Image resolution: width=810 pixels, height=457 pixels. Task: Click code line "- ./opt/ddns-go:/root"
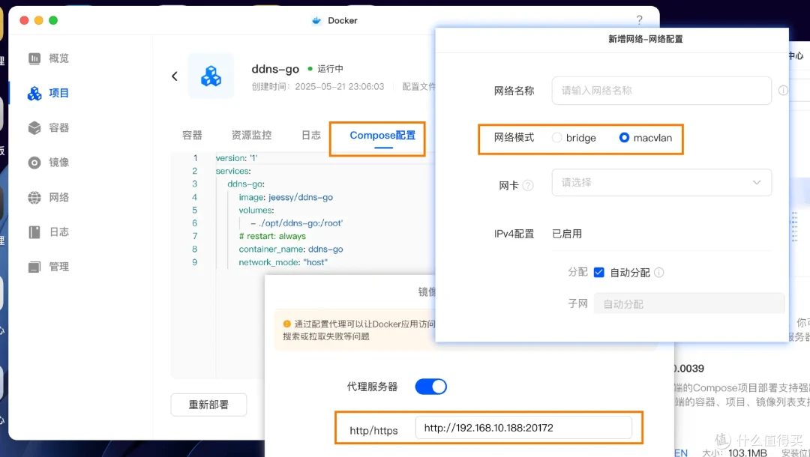pyautogui.click(x=296, y=223)
